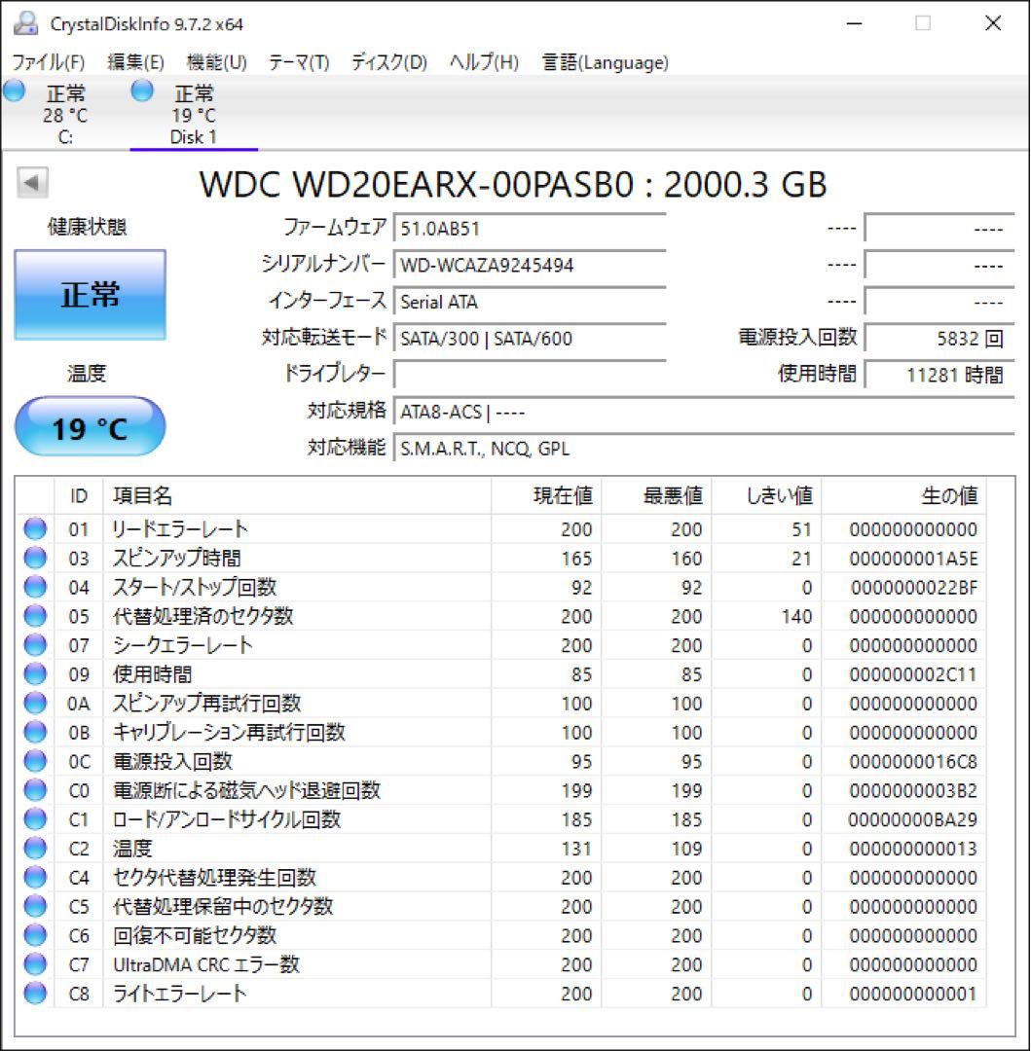This screenshot has height=1051, width=1031.
Task: Click the back navigation arrow button
Action: pos(32,182)
